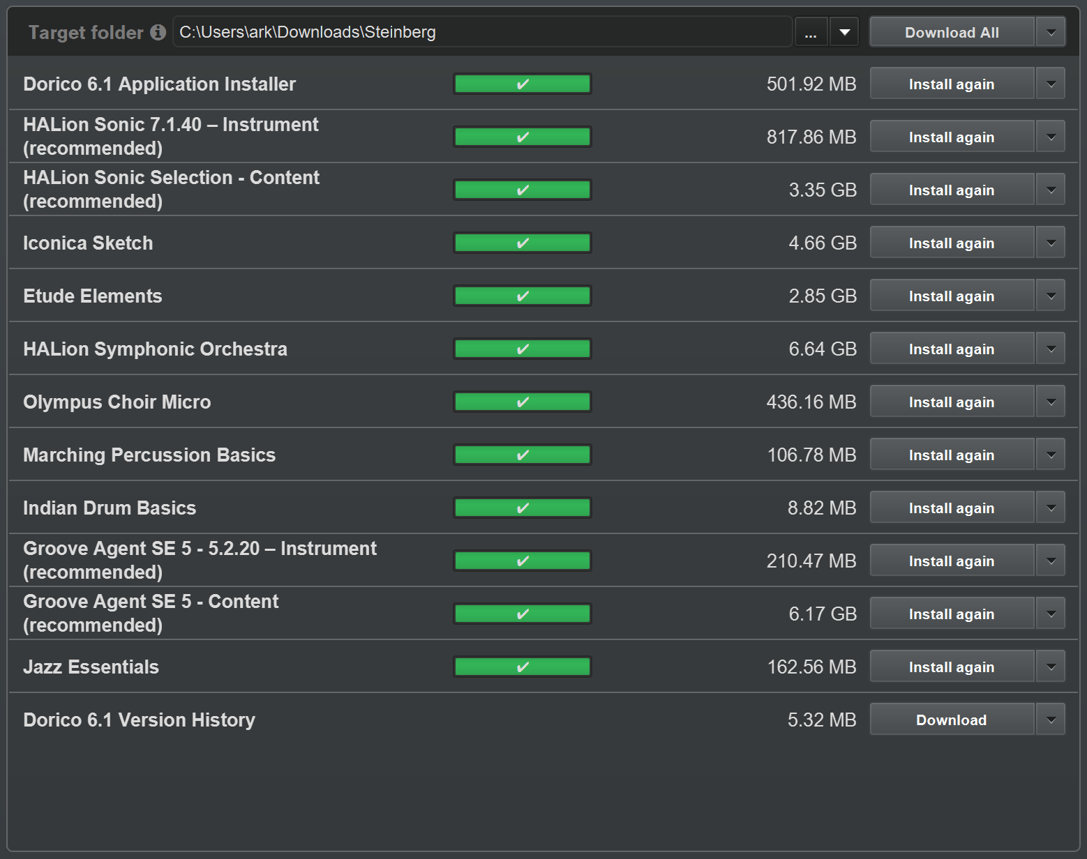The image size is (1087, 859).
Task: Click the completed progress bar for Jazz Essentials
Action: 523,667
